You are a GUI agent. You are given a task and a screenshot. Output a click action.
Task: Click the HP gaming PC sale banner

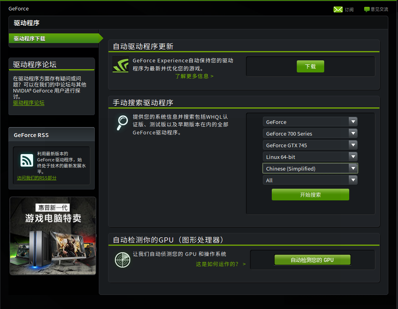pyautogui.click(x=53, y=236)
